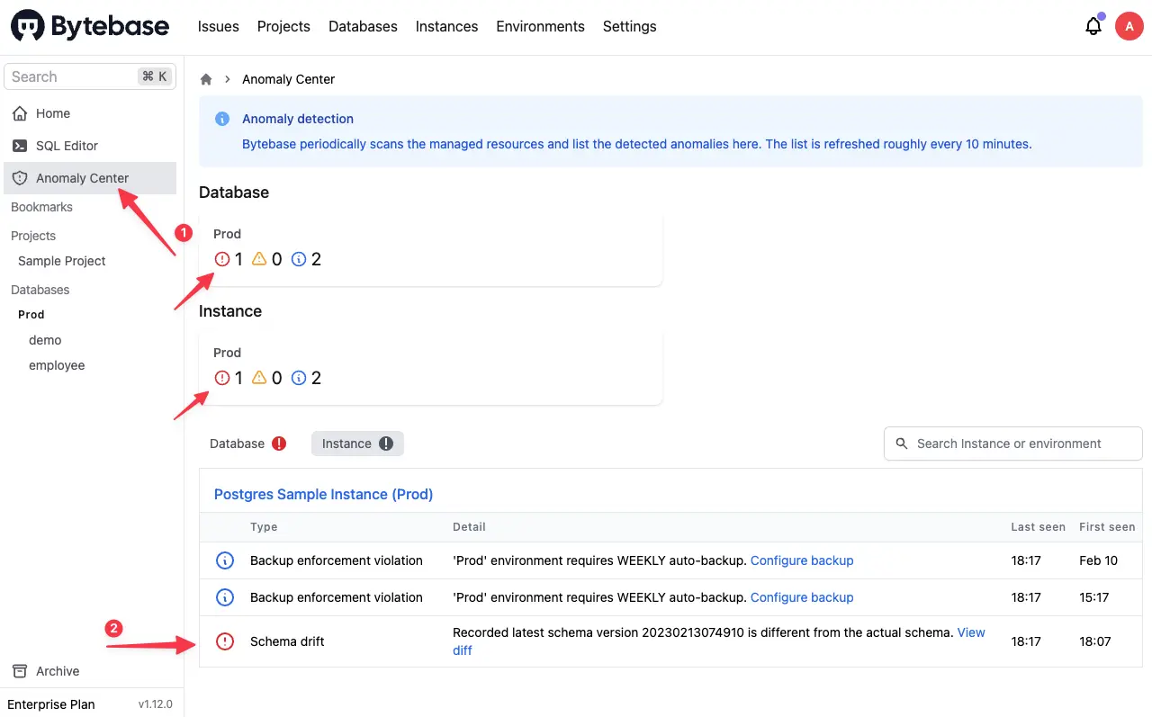Click the Bytebase logo
1152x717 pixels.
pyautogui.click(x=90, y=26)
